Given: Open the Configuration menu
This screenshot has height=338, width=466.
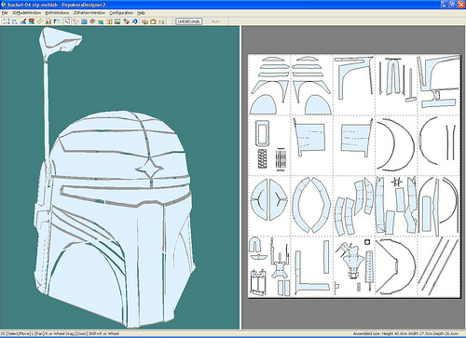Looking at the screenshot, I should 121,13.
